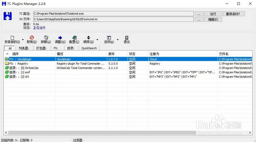Screen dimensions: 256x142
Task: Click the 正在运行 status link
Action: [x=39, y=28]
